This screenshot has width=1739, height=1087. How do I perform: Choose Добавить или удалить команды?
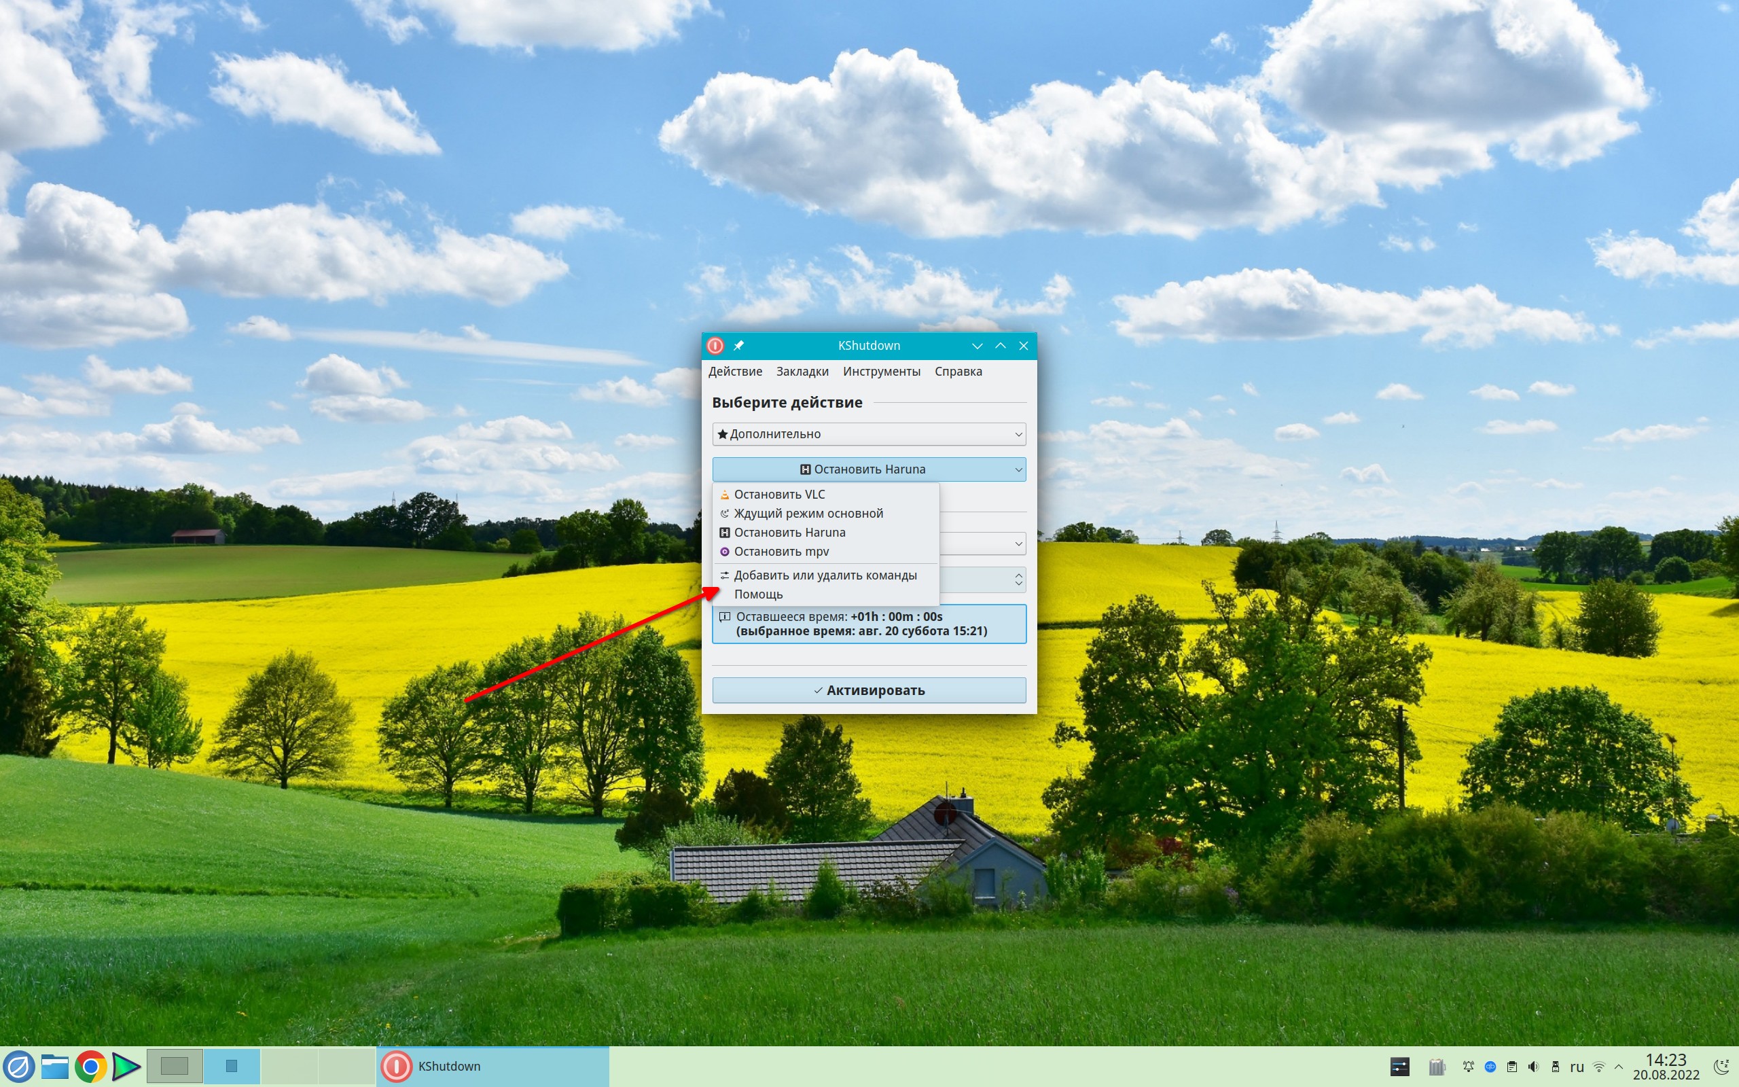pyautogui.click(x=825, y=576)
